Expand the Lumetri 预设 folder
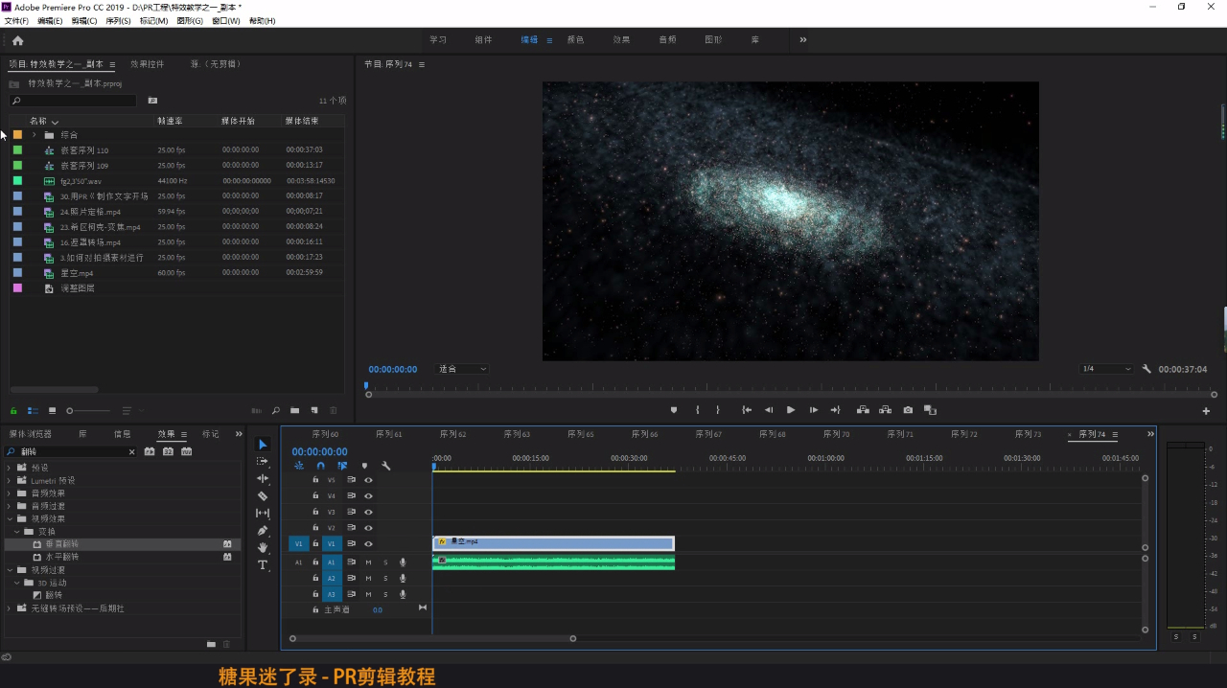This screenshot has height=688, width=1227. [9, 480]
